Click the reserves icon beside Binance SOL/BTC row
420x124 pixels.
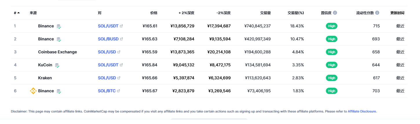pyautogui.click(x=59, y=91)
